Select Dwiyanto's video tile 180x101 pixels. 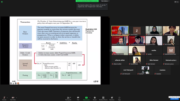[120, 41]
